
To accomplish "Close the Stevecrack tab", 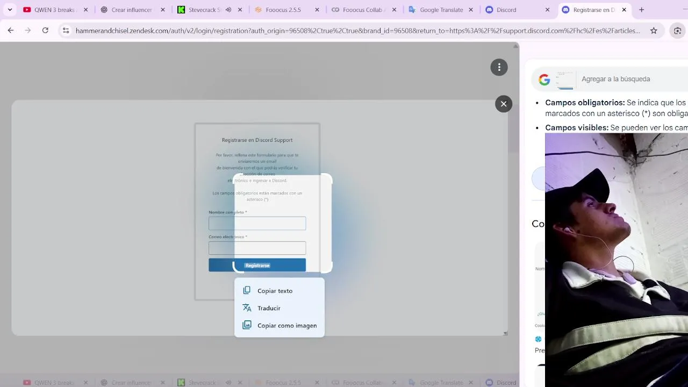I will (x=240, y=10).
